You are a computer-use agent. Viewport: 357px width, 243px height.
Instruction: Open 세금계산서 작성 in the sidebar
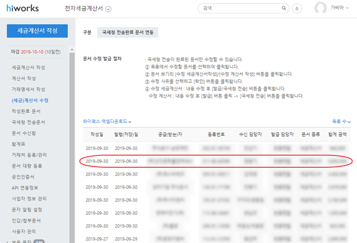29,67
